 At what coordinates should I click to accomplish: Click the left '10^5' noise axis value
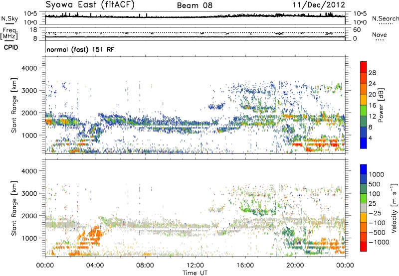(30, 14)
